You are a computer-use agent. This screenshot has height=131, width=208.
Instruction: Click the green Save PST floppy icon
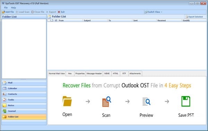(186, 101)
